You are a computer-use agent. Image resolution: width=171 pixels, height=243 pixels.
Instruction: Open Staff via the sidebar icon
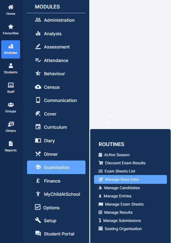pyautogui.click(x=11, y=85)
